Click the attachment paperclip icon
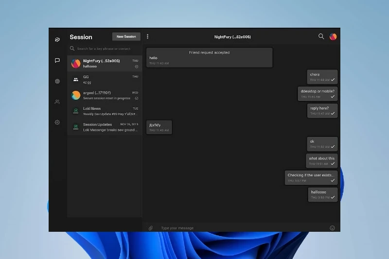The width and height of the screenshot is (389, 259). (x=151, y=228)
